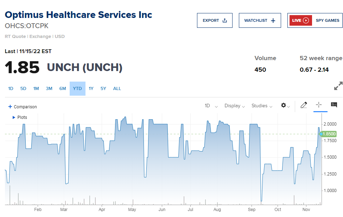Click the 1.8500 current price marker
The image size is (343, 217).
(329, 134)
